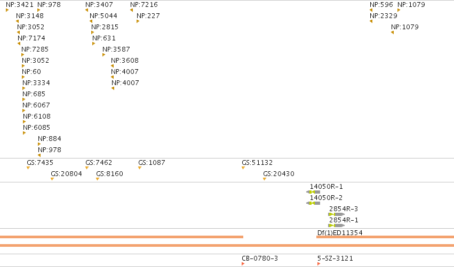Click the GS:20430 label
Image resolution: width=454 pixels, height=267 pixels.
[278, 174]
